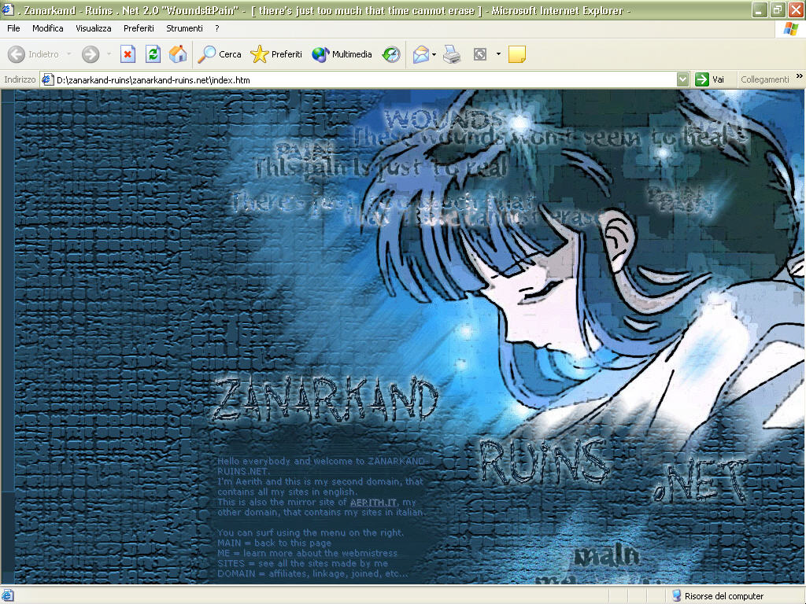This screenshot has height=604, width=806.
Task: Open the Preferiti star toolbar button
Action: (276, 54)
